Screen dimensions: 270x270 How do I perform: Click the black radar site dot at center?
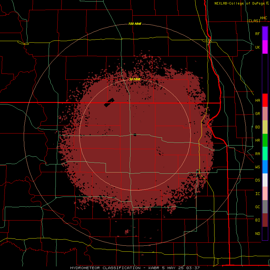[x=135, y=135]
